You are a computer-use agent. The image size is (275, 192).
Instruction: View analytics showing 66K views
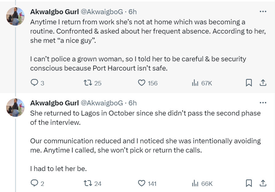pyautogui.click(x=195, y=183)
